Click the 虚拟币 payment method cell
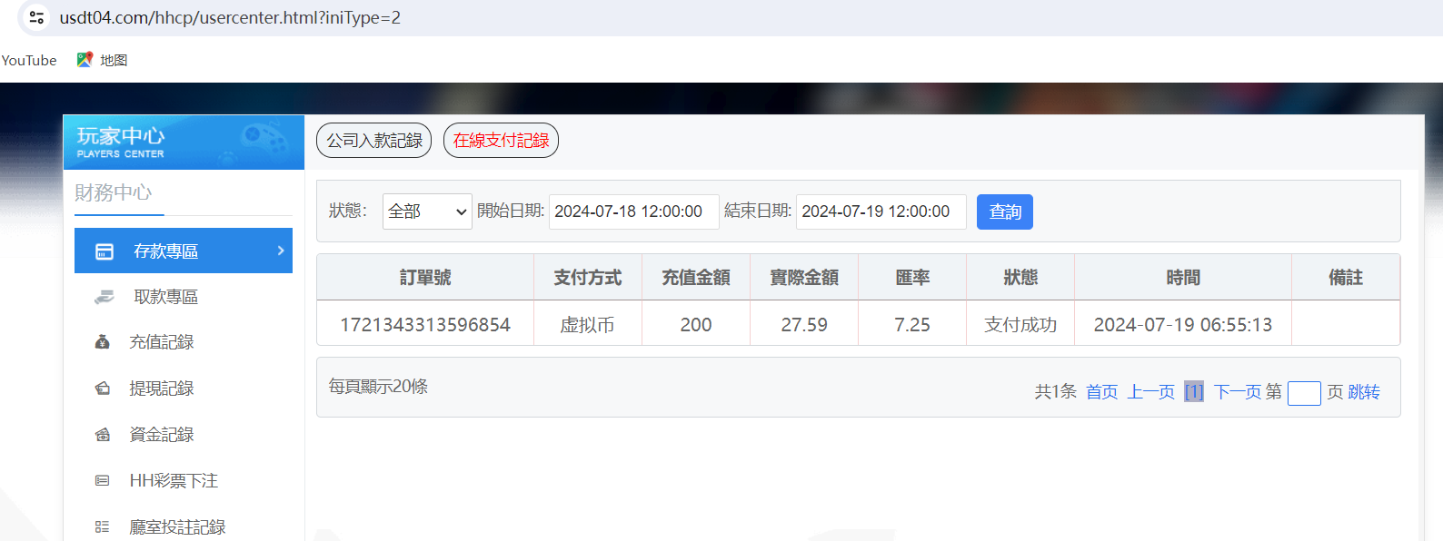Screen dimensions: 1443x541 587,325
